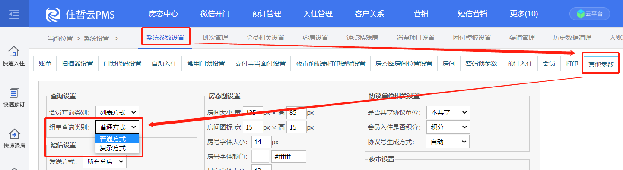Open 短信营销 in the top menu
The image size is (623, 170).
pos(472,14)
